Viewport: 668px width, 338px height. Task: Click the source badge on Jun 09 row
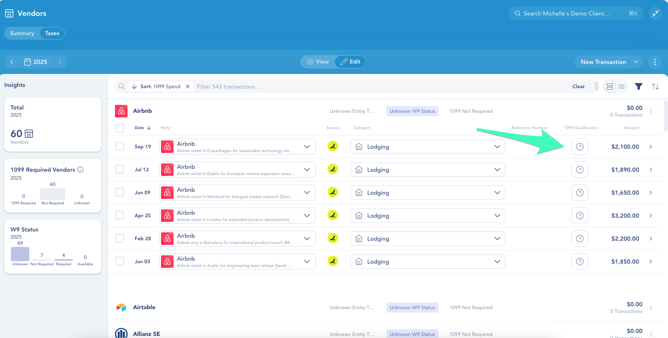[333, 192]
